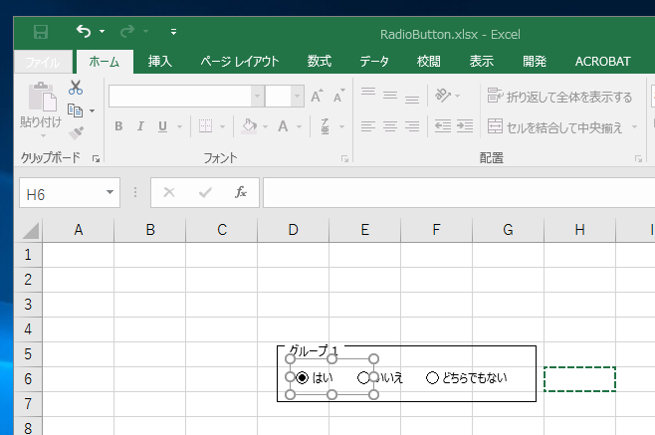Image resolution: width=655 pixels, height=435 pixels.
Task: Click the Redo arrow icon
Action: click(127, 31)
